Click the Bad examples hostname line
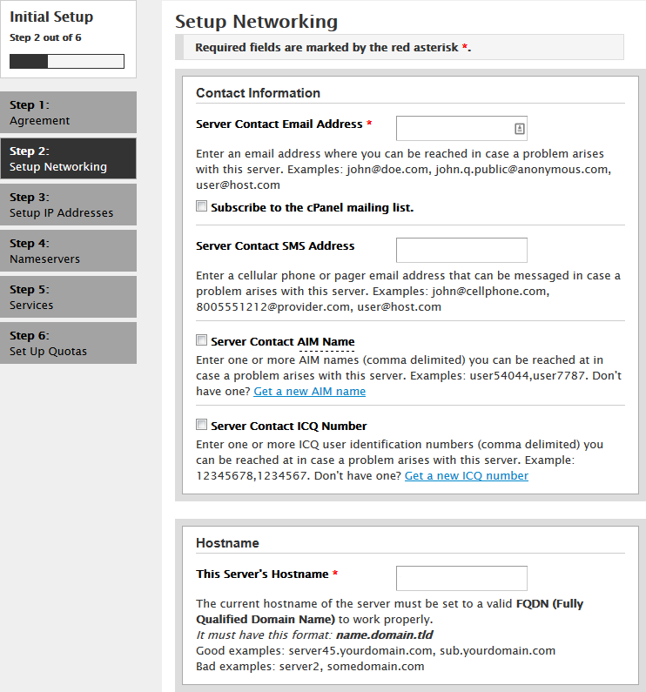Image resolution: width=646 pixels, height=692 pixels. 310,667
